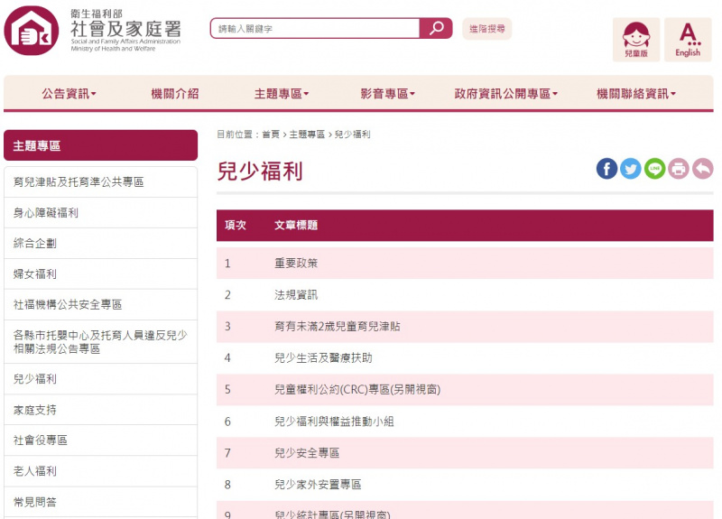Click the keyword search input field

coord(316,29)
